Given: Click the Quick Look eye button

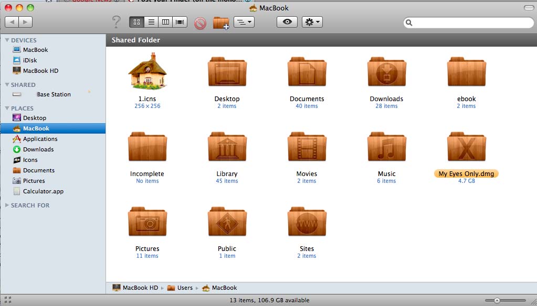Looking at the screenshot, I should [287, 22].
